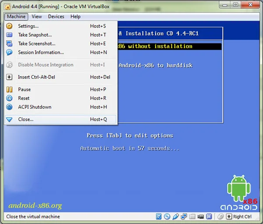The width and height of the screenshot is (263, 224).
Task: Click the hard disk status bar icon
Action: (x=159, y=217)
